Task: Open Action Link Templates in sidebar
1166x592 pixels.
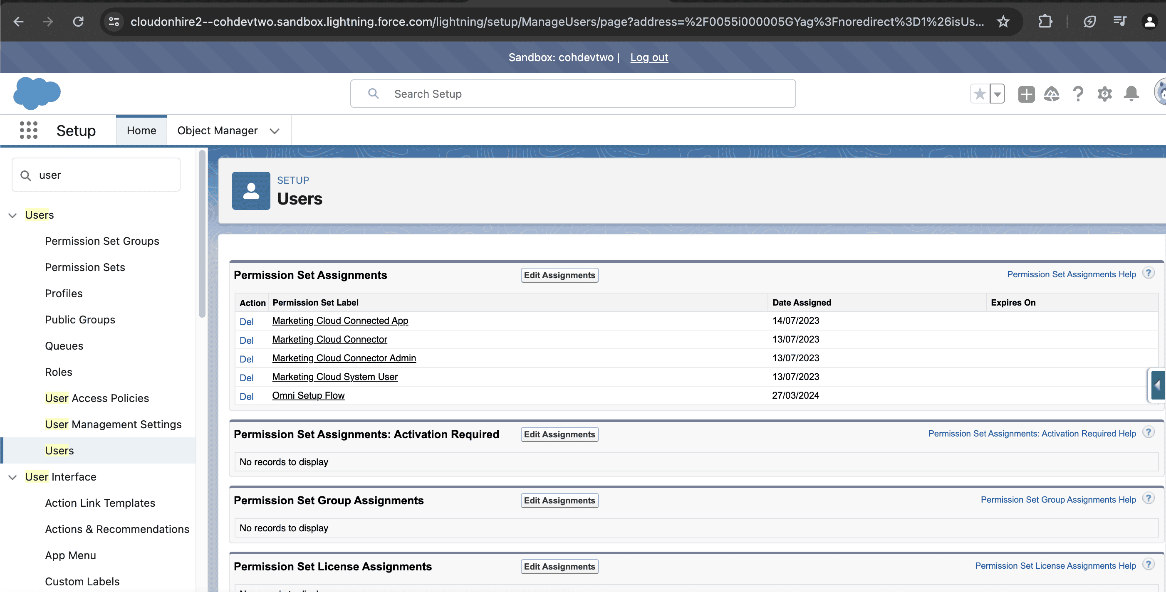Action: [x=99, y=503]
